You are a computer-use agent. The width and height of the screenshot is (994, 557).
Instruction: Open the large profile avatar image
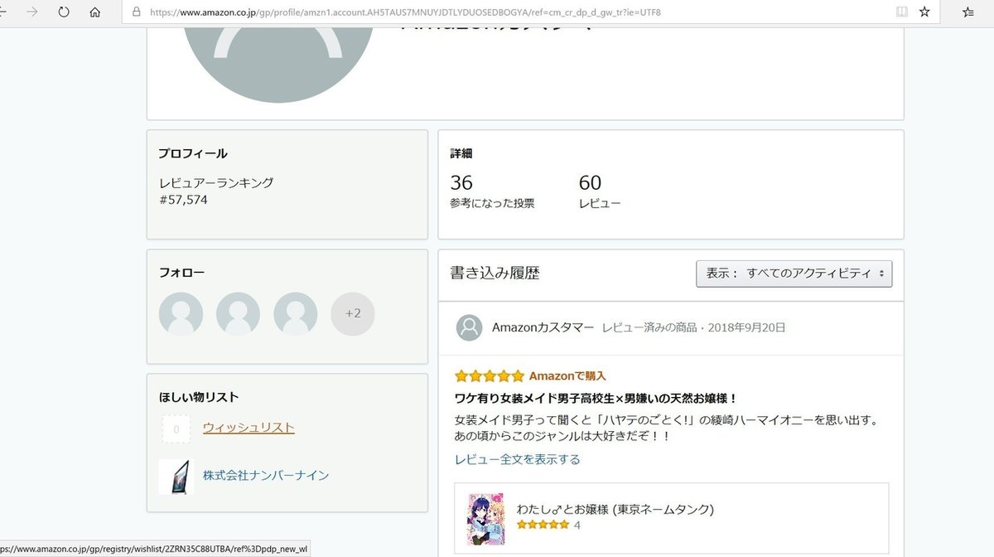pos(278,65)
